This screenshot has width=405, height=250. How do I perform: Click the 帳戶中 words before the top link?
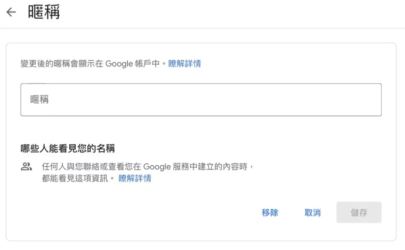tap(147, 63)
